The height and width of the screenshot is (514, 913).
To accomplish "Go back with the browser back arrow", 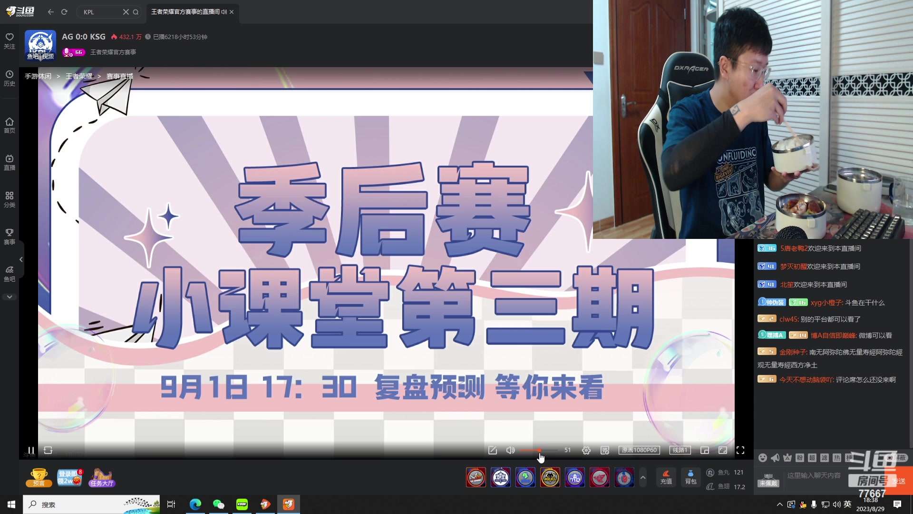I will 51,12.
